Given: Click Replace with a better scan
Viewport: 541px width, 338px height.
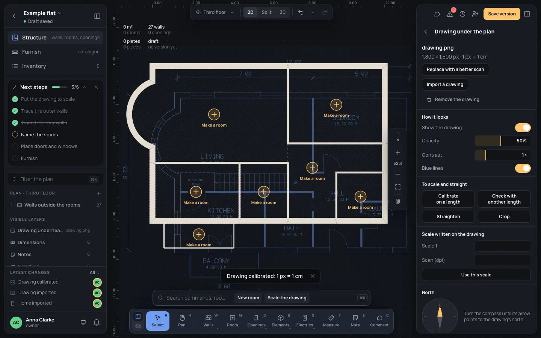Looking at the screenshot, I should (x=455, y=69).
